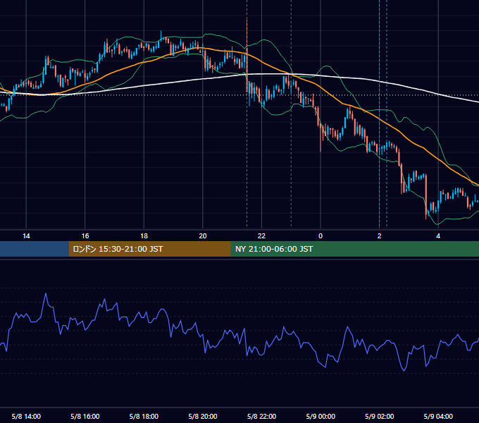
Task: Click the 5/9 00:00 label on indicator axis
Action: point(321,416)
